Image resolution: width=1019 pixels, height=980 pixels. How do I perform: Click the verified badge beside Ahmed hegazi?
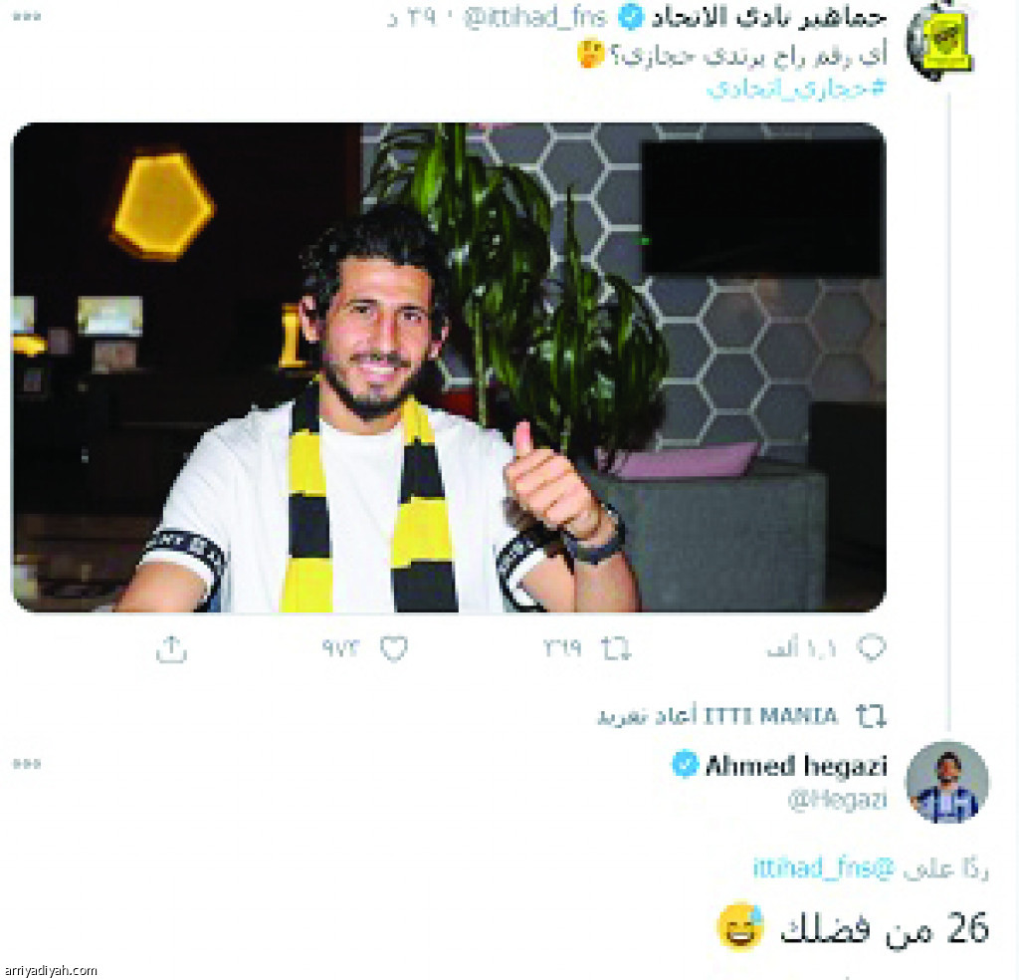click(685, 764)
